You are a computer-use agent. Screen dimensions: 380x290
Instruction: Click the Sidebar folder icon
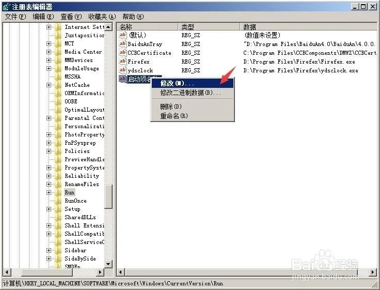click(x=58, y=250)
